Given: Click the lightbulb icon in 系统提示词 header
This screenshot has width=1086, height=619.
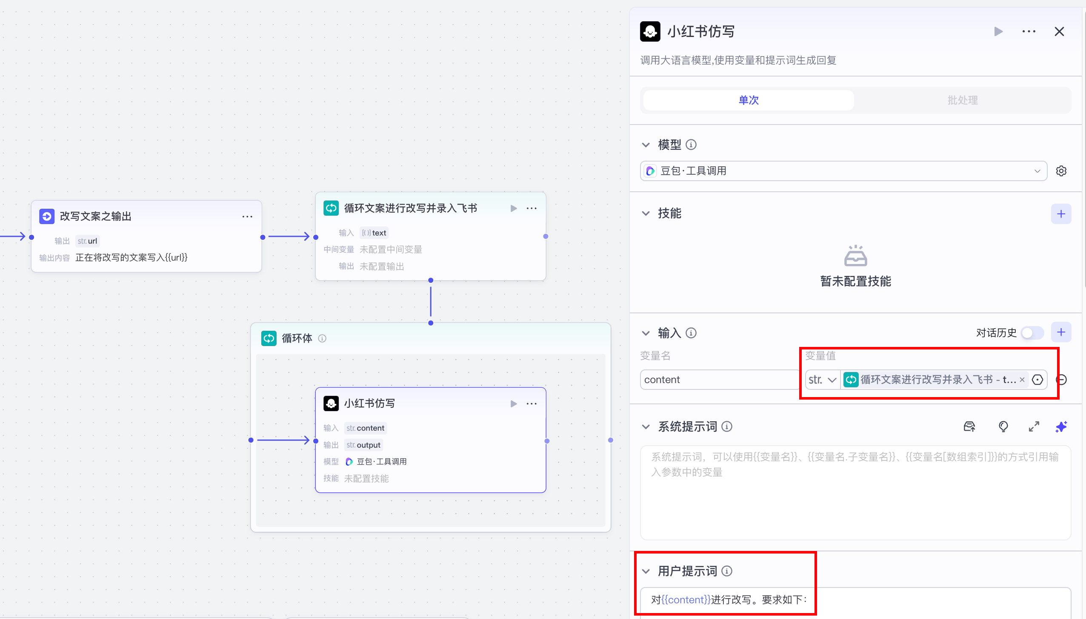Looking at the screenshot, I should 1003,426.
